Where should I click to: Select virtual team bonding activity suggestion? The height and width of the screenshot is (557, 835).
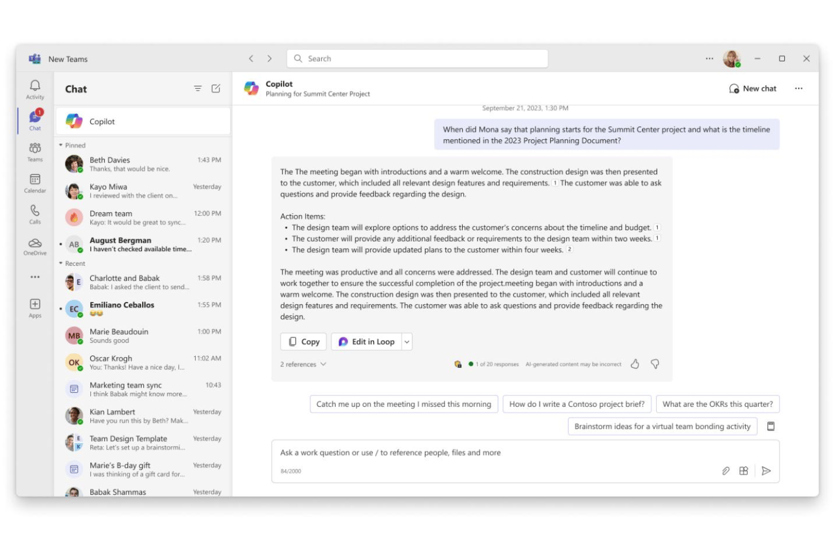(x=662, y=426)
